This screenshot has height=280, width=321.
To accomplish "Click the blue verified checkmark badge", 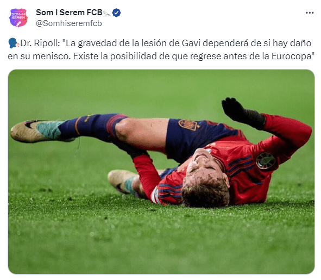I will tap(116, 13).
